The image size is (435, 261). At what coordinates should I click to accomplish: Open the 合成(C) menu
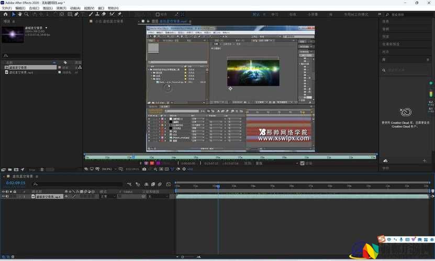(34, 8)
